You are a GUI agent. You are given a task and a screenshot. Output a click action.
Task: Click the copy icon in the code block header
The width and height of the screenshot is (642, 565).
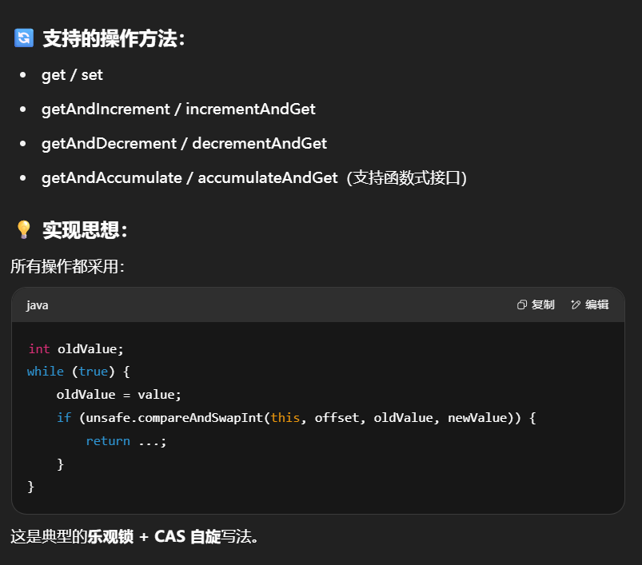(x=522, y=304)
